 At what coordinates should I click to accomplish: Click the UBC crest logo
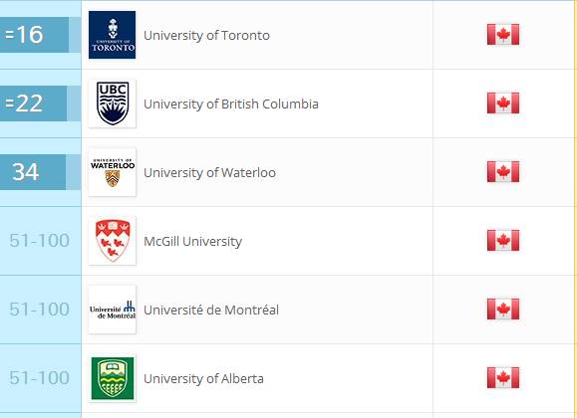pyautogui.click(x=113, y=104)
